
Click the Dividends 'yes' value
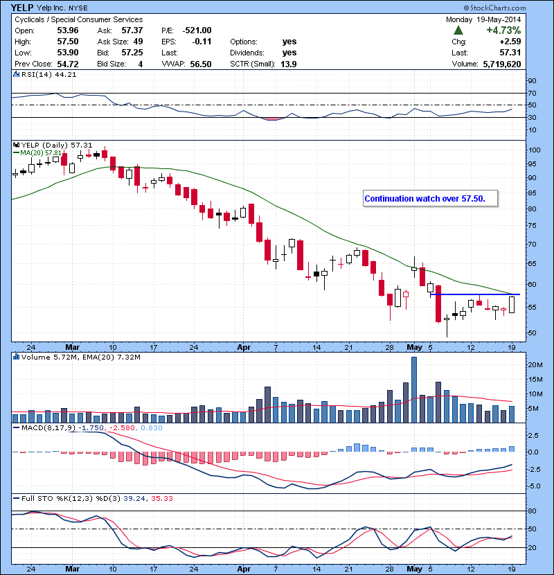[x=289, y=53]
